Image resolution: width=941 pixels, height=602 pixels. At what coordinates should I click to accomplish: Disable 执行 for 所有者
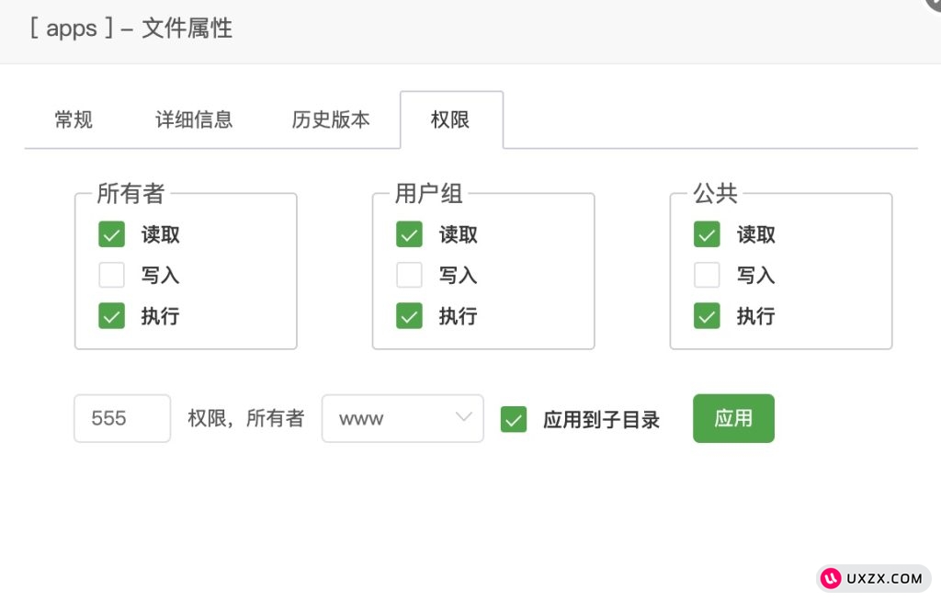(x=111, y=316)
